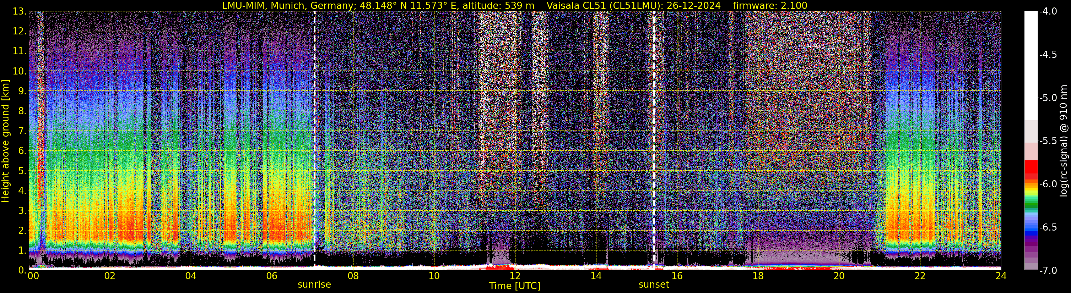Click the height axis tick label 2.
This screenshot has width=1071, height=293.
[22, 230]
